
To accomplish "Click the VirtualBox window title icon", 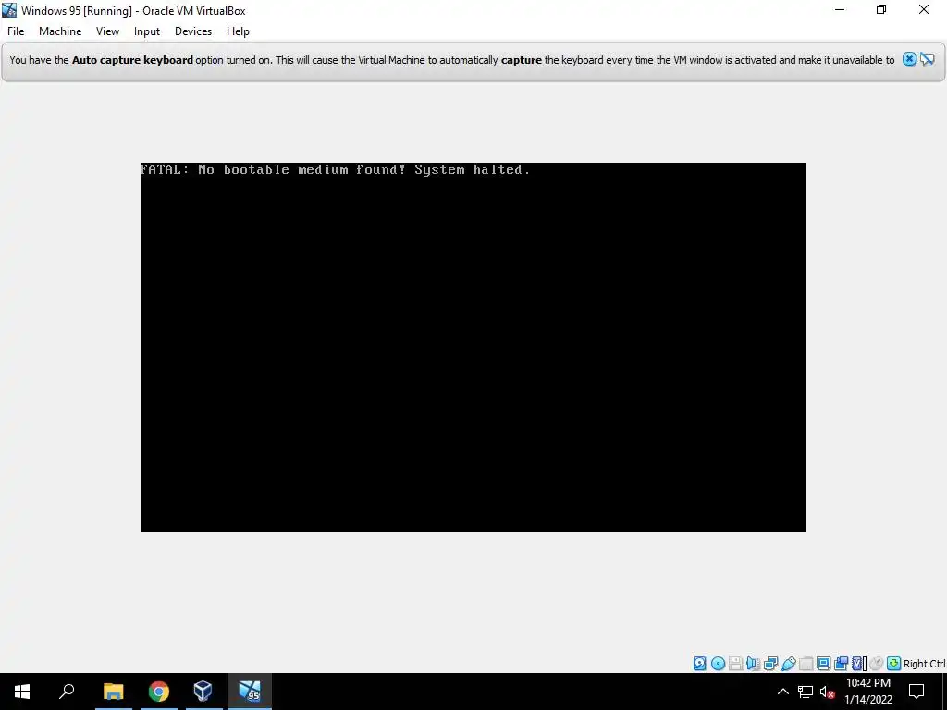I will tap(9, 9).
